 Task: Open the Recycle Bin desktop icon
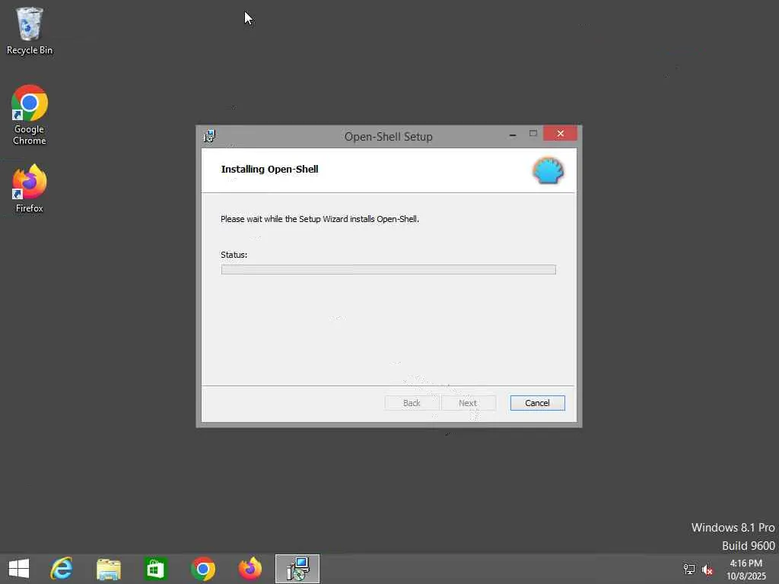(30, 30)
